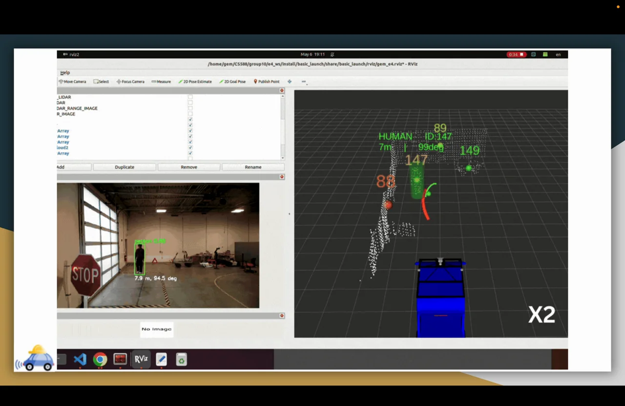
Task: Enable the DAR_RANGE_IMAGE checkbox
Action: click(x=190, y=108)
